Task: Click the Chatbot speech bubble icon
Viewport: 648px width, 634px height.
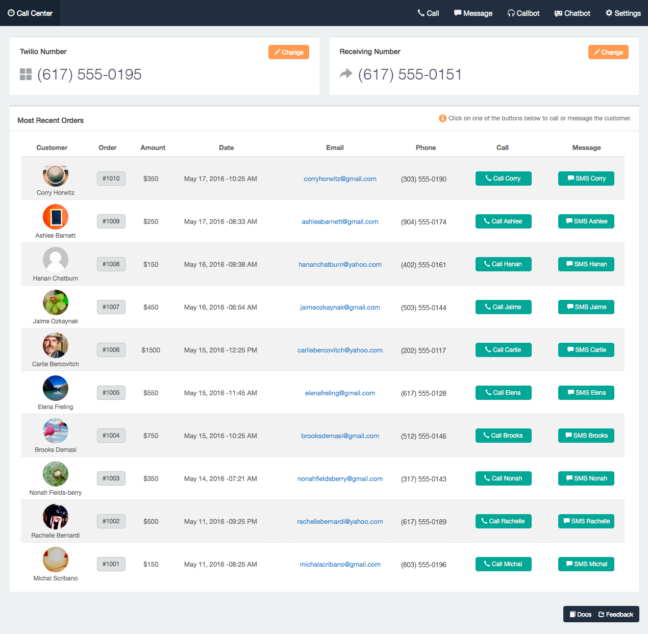Action: tap(558, 13)
